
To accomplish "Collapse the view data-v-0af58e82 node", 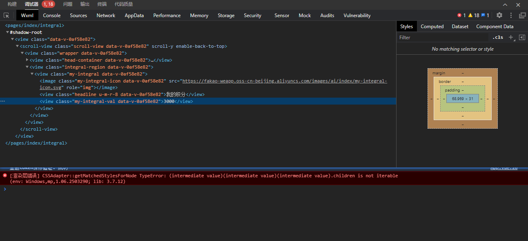I will coord(12,39).
